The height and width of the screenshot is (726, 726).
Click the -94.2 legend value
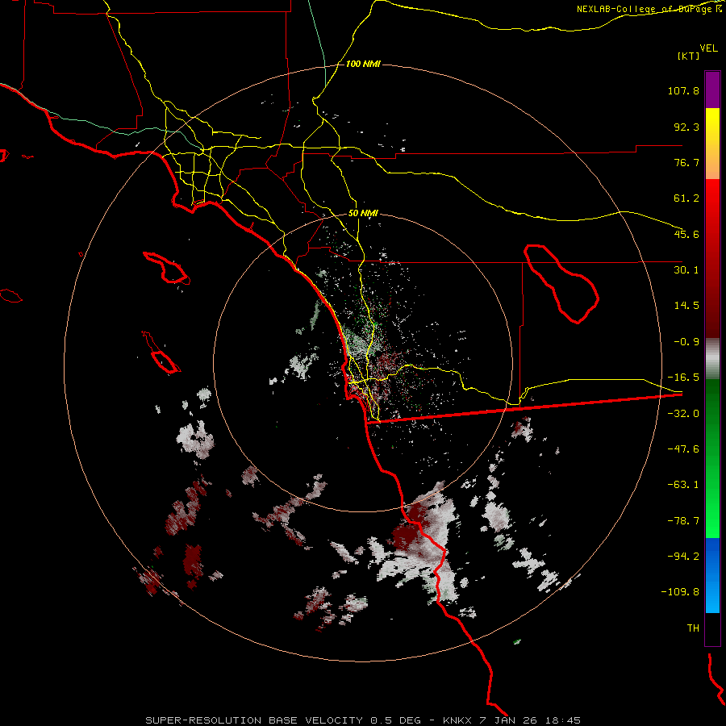683,556
